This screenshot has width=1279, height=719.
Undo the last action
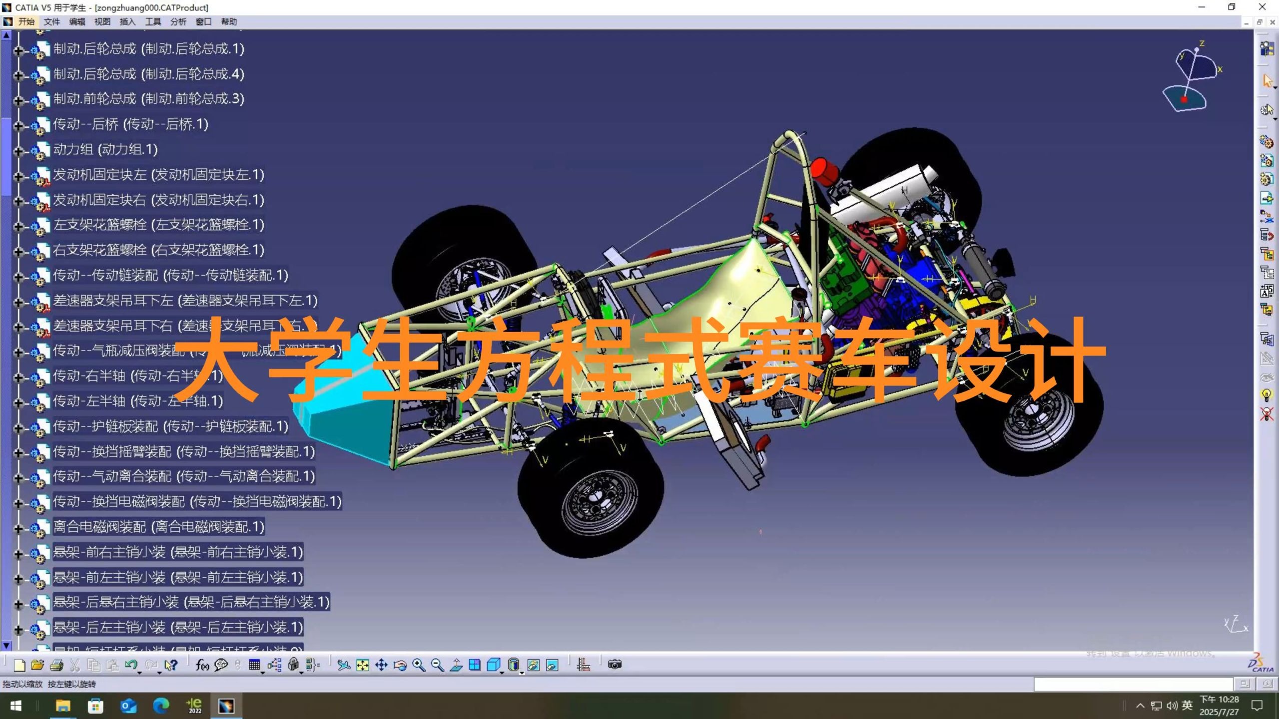coord(131,665)
